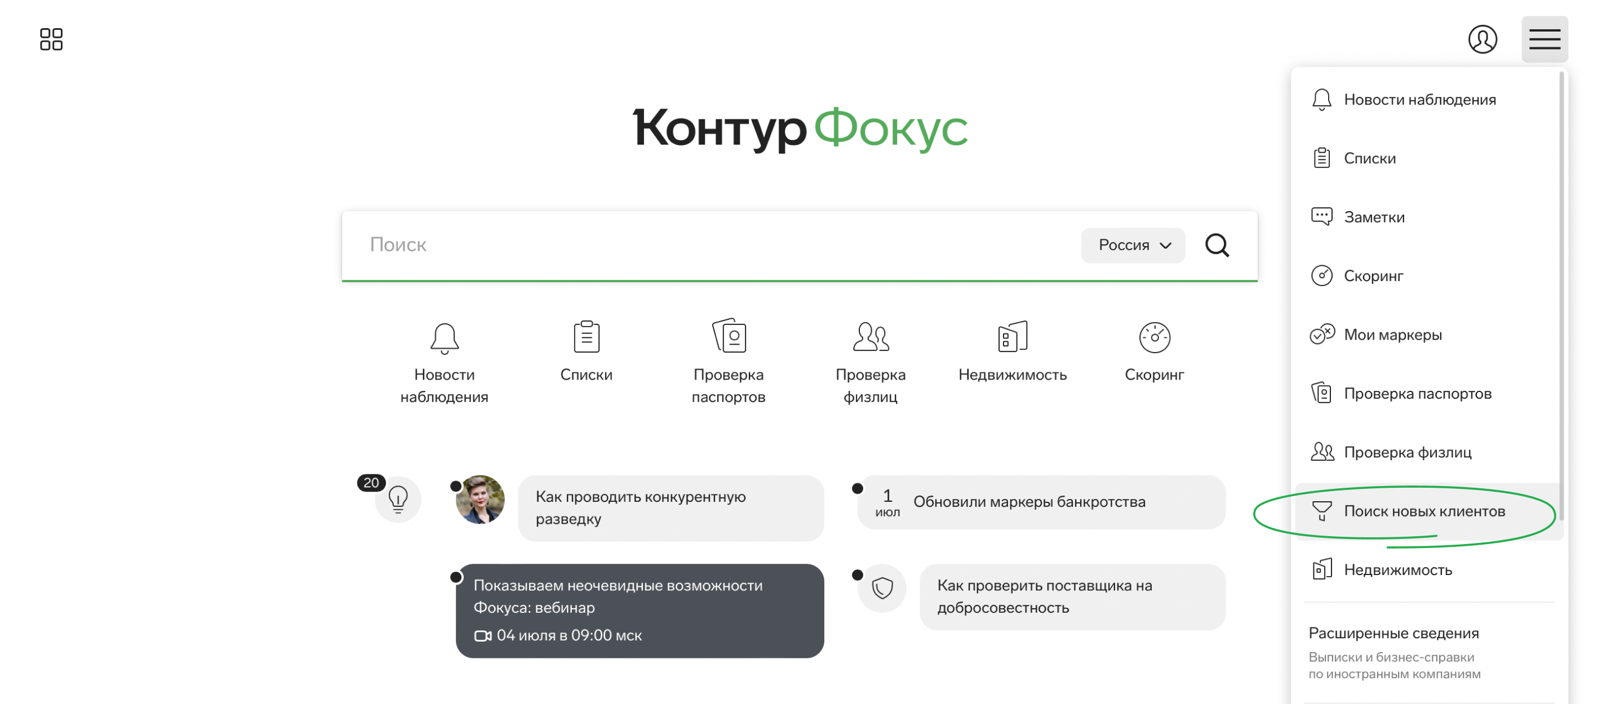Open Проверка паспортов icon under search
1598x704 pixels.
pos(728,336)
